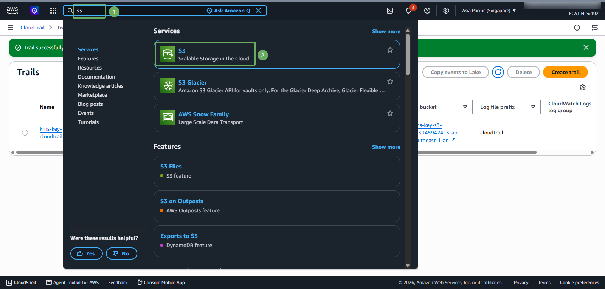
Task: Rate results helpful with Yes
Action: [x=87, y=253]
